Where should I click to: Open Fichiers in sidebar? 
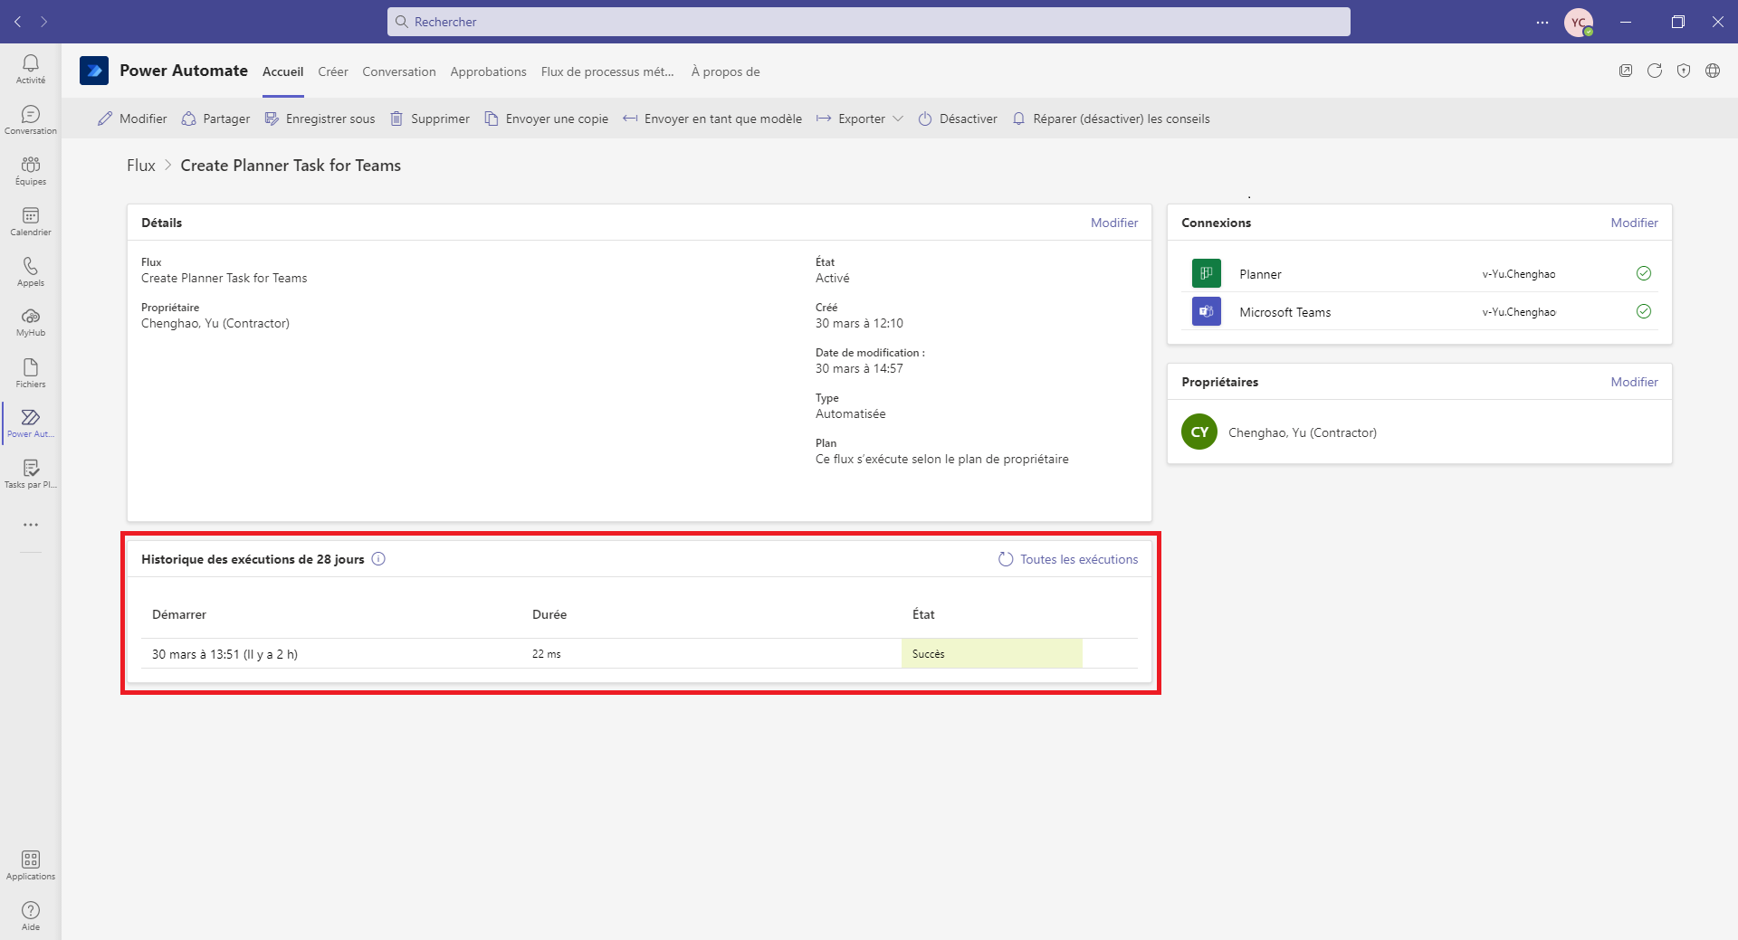coord(31,373)
